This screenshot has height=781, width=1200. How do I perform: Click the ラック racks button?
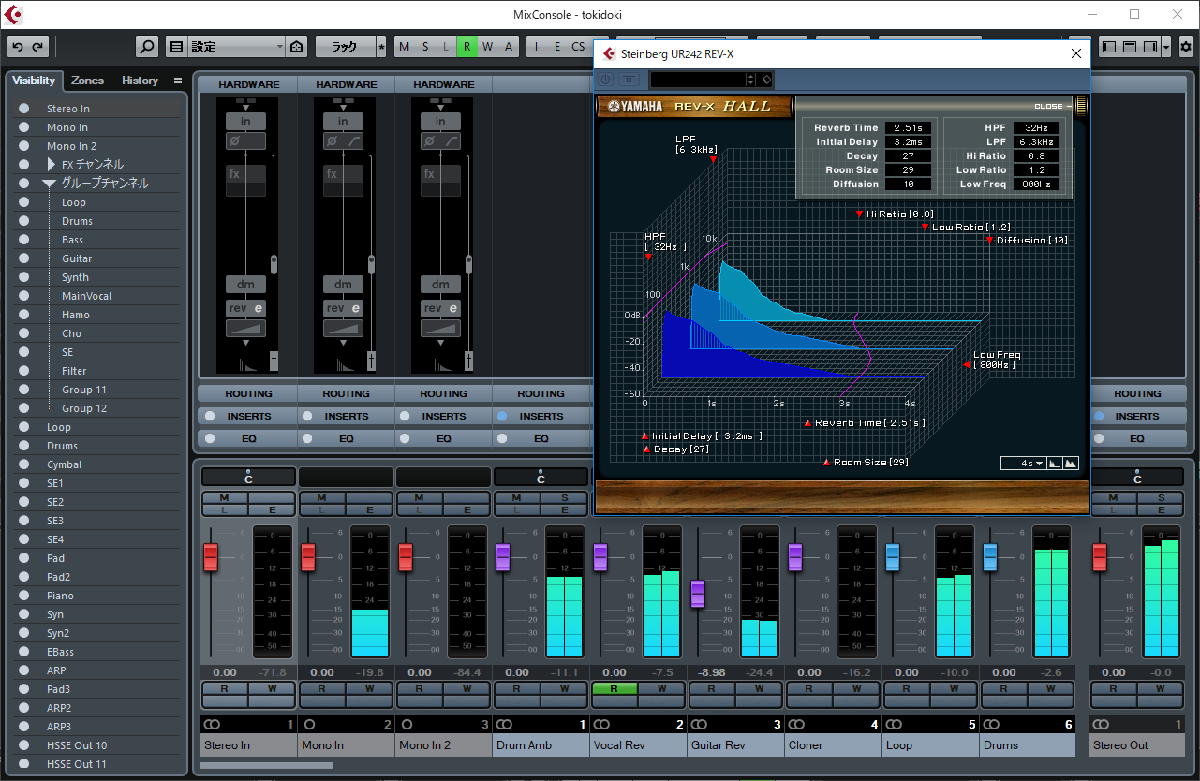345,47
